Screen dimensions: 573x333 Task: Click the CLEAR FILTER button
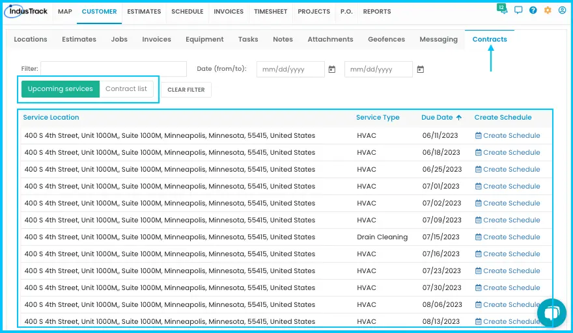pyautogui.click(x=186, y=90)
